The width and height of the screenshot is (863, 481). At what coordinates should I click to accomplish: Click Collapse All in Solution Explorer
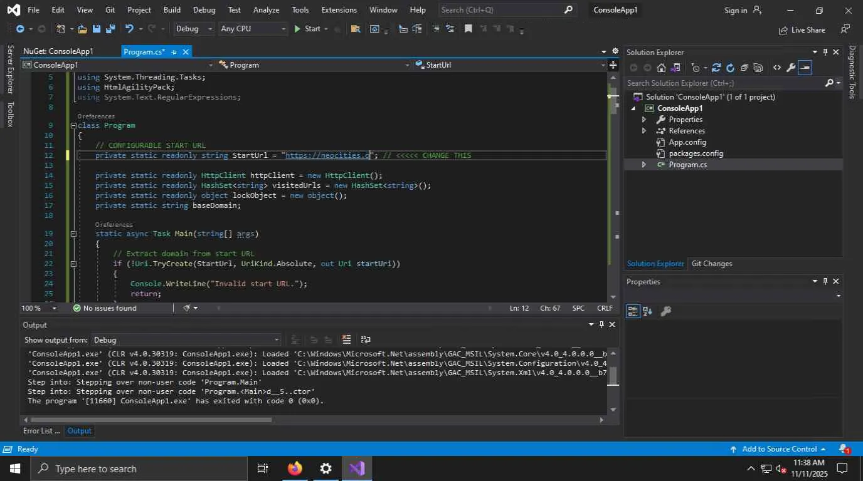tap(744, 68)
